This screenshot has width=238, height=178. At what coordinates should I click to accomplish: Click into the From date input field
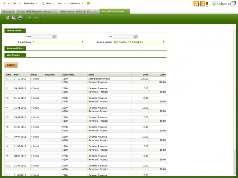coord(42,36)
